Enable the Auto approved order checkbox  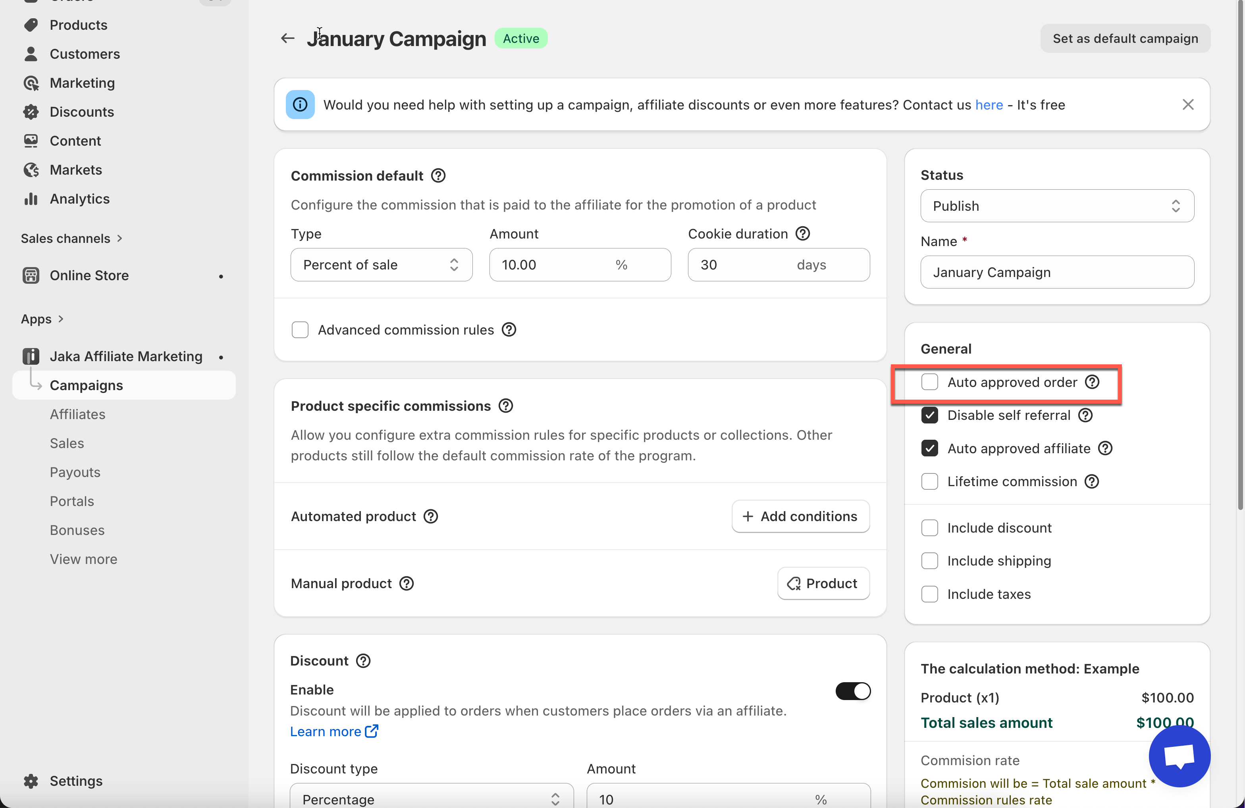click(x=929, y=382)
